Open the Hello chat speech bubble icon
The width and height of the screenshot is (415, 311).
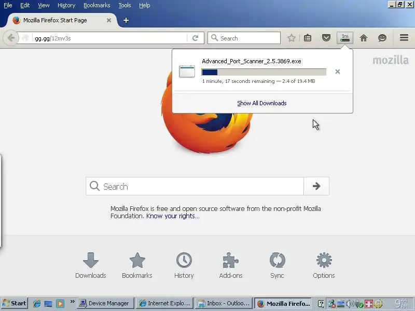(382, 38)
